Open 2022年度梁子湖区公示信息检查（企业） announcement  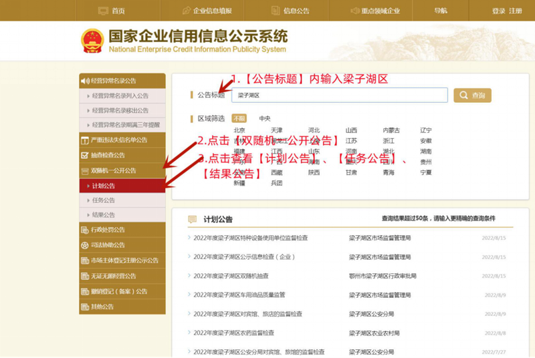click(244, 257)
